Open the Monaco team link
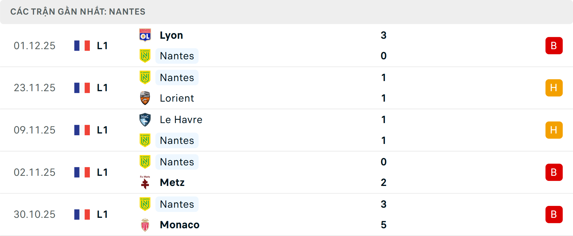This screenshot has width=573, height=236. click(x=180, y=225)
